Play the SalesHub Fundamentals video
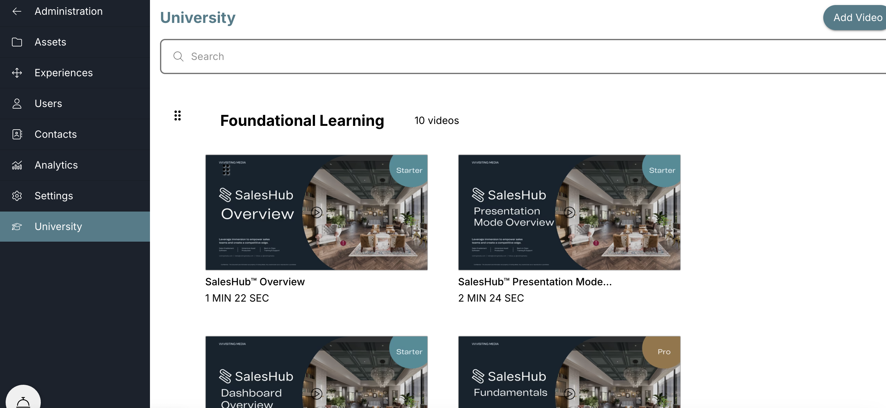886x408 pixels. point(569,394)
